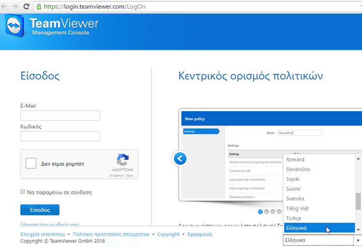Screen dimensions: 362x247
Task: Choose Srpski from language list
Action: coord(319,179)
